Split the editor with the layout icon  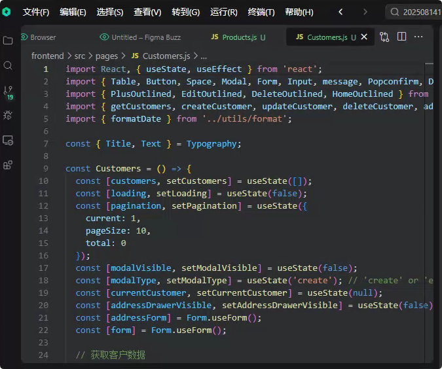click(401, 37)
